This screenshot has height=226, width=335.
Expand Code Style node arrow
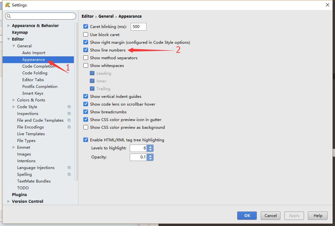click(x=14, y=107)
